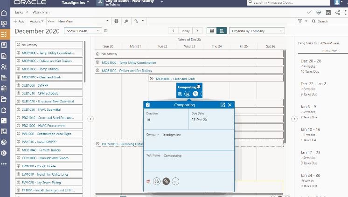Open the contact badge icon in sidebar
This screenshot has height=197, width=348.
coord(4,45)
